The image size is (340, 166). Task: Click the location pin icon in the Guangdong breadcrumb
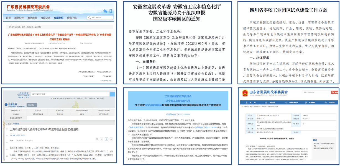(x=9, y=27)
